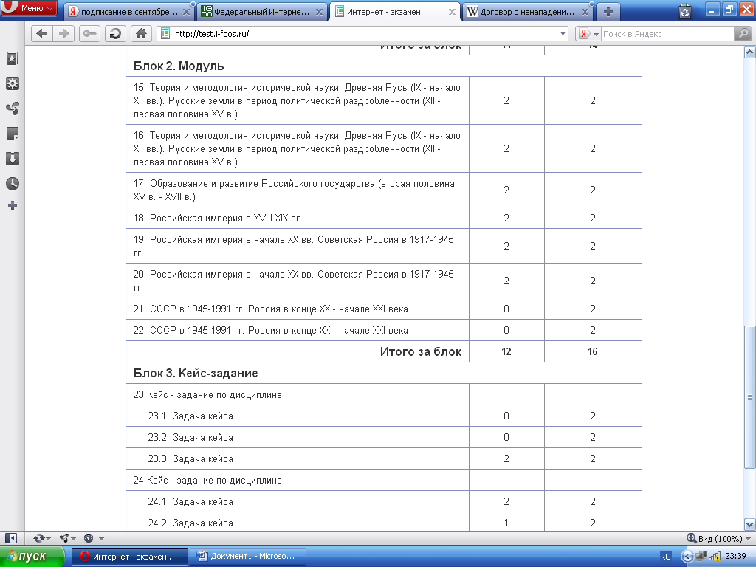Click the 'Блок 3. Кейс-задание' heading

pyautogui.click(x=195, y=373)
